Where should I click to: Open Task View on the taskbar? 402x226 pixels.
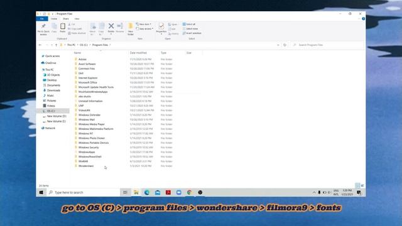pos(125,192)
